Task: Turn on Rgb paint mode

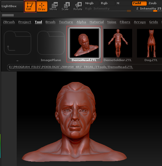Action: tap(107, 3)
